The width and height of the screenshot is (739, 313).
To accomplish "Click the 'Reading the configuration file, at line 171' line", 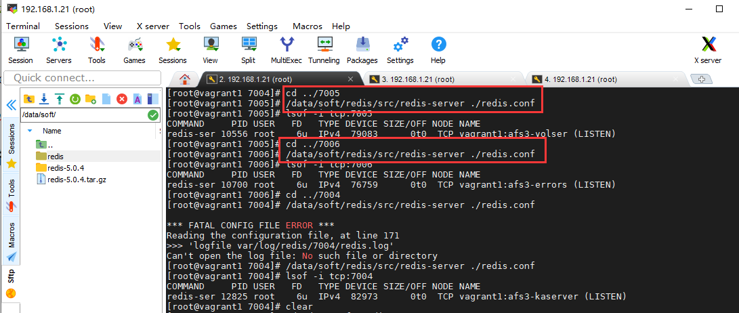I will point(283,235).
